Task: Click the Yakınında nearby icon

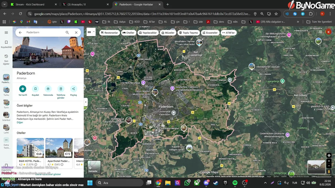Action: pos(48,89)
